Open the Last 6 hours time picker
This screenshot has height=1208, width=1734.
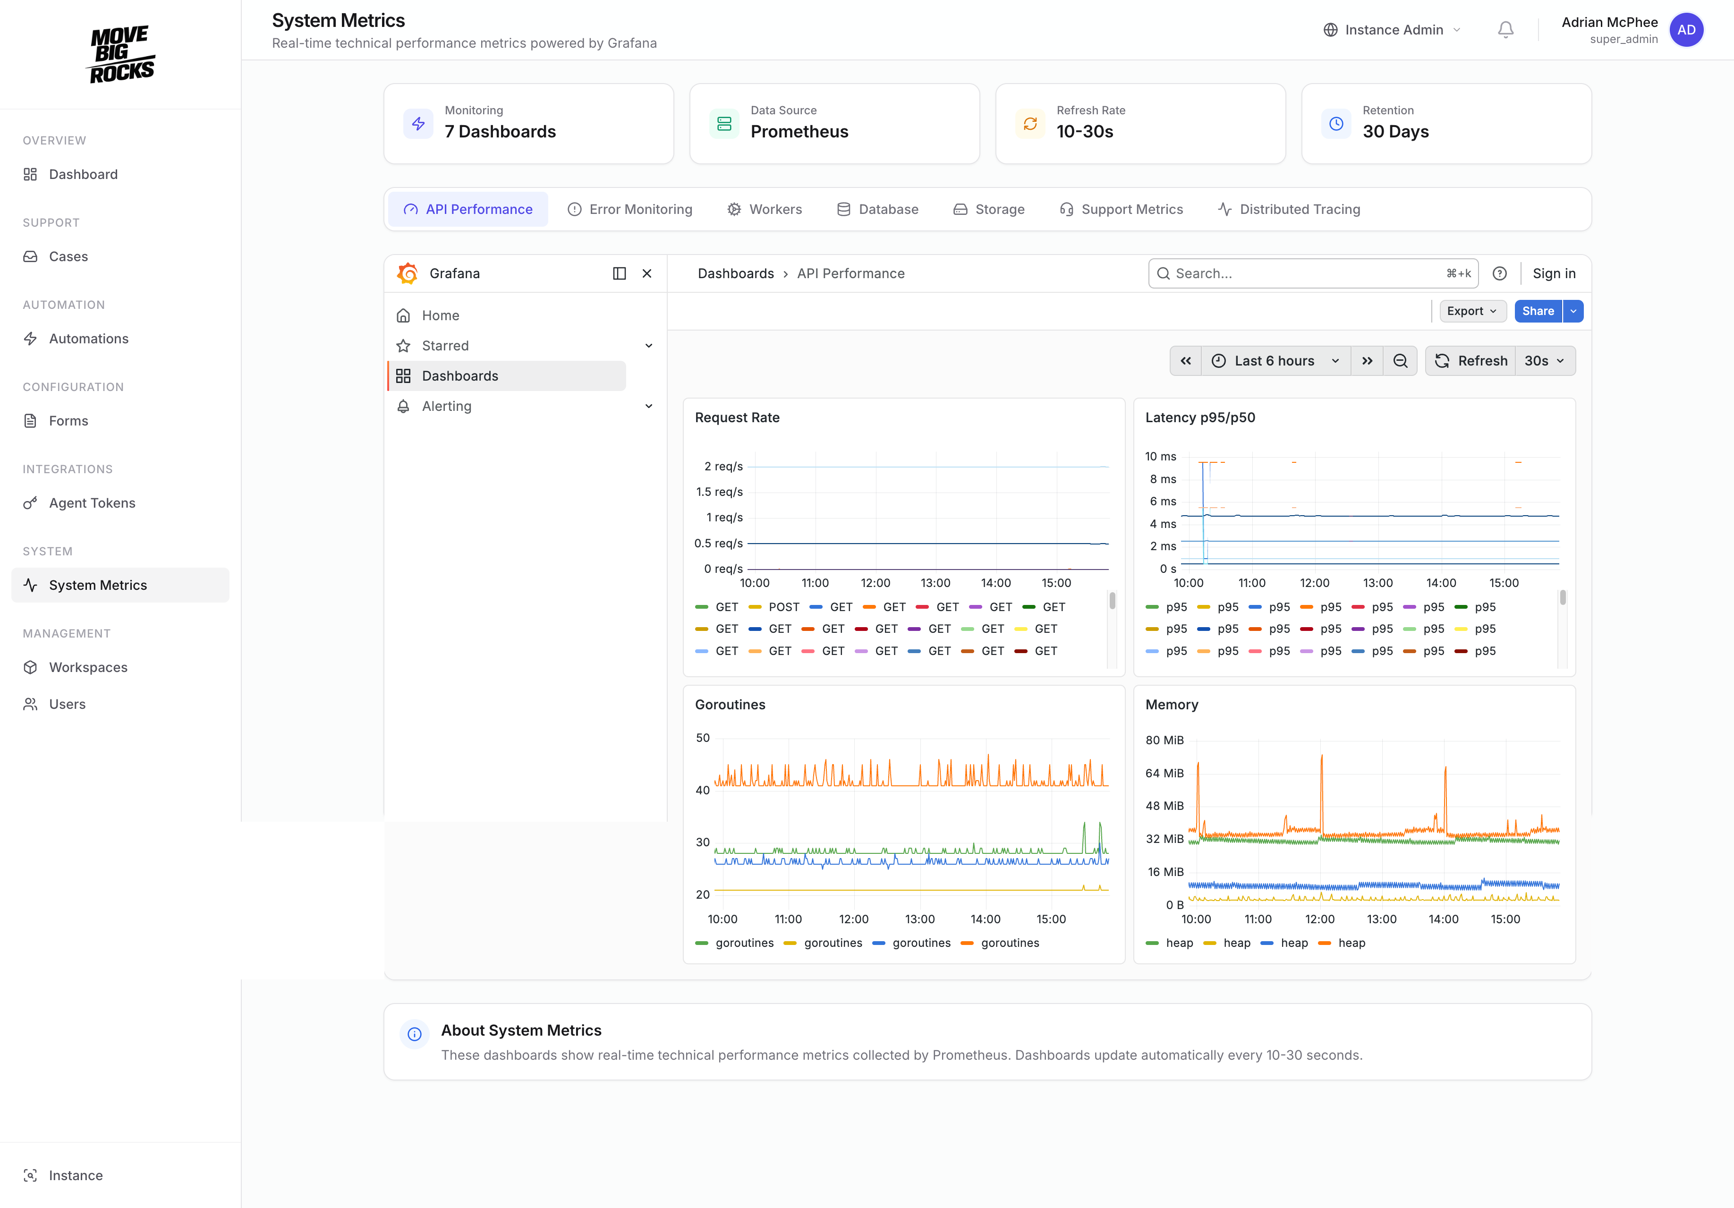pyautogui.click(x=1275, y=361)
